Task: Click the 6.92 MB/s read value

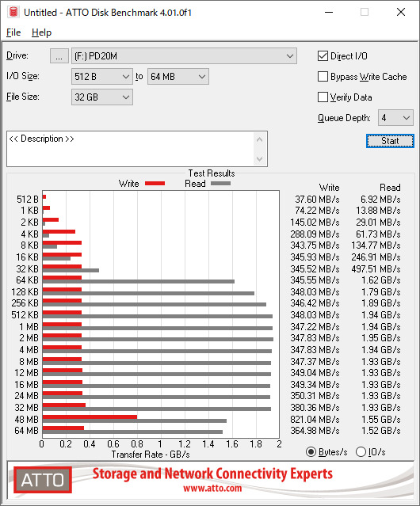Action: tap(380, 200)
